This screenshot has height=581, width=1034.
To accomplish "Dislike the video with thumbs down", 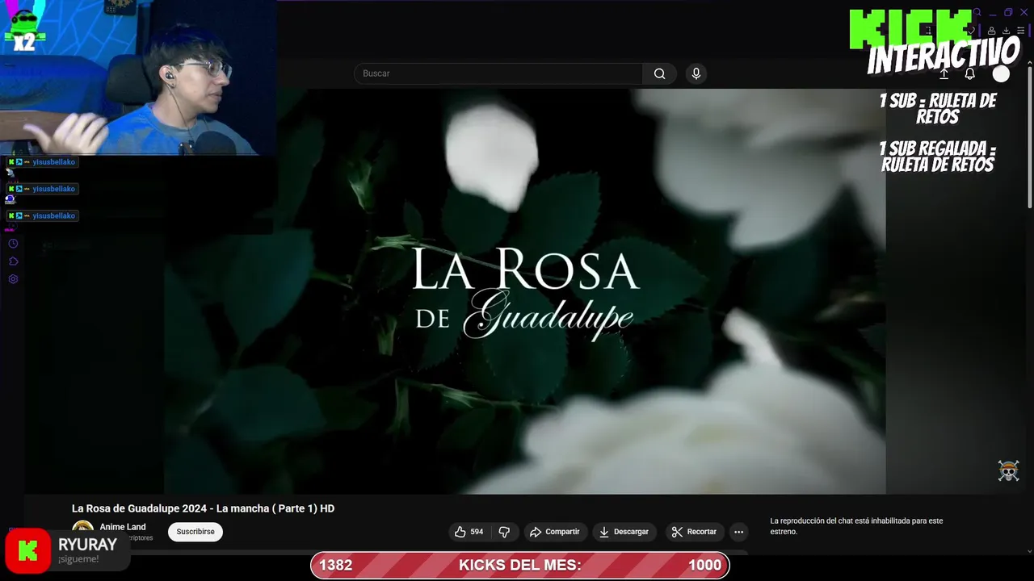I will [504, 532].
